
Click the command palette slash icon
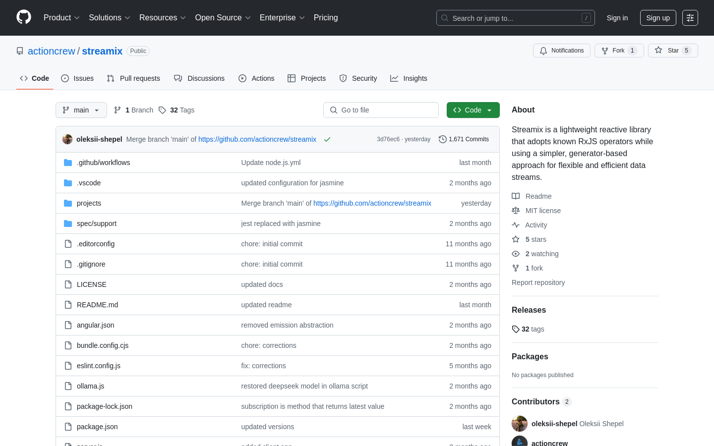586,18
